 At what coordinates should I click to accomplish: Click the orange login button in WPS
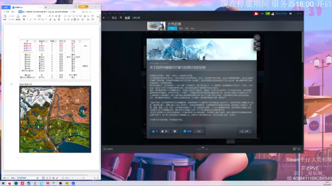(x=83, y=7)
